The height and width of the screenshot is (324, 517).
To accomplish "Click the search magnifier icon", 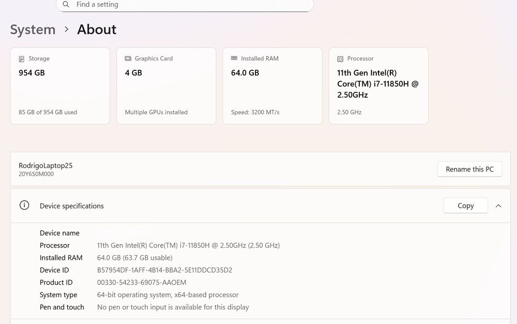I will pos(66,5).
